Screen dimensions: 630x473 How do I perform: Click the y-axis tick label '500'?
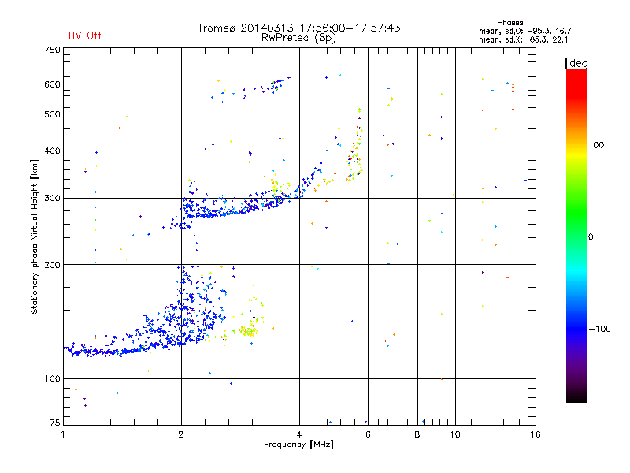pos(53,114)
